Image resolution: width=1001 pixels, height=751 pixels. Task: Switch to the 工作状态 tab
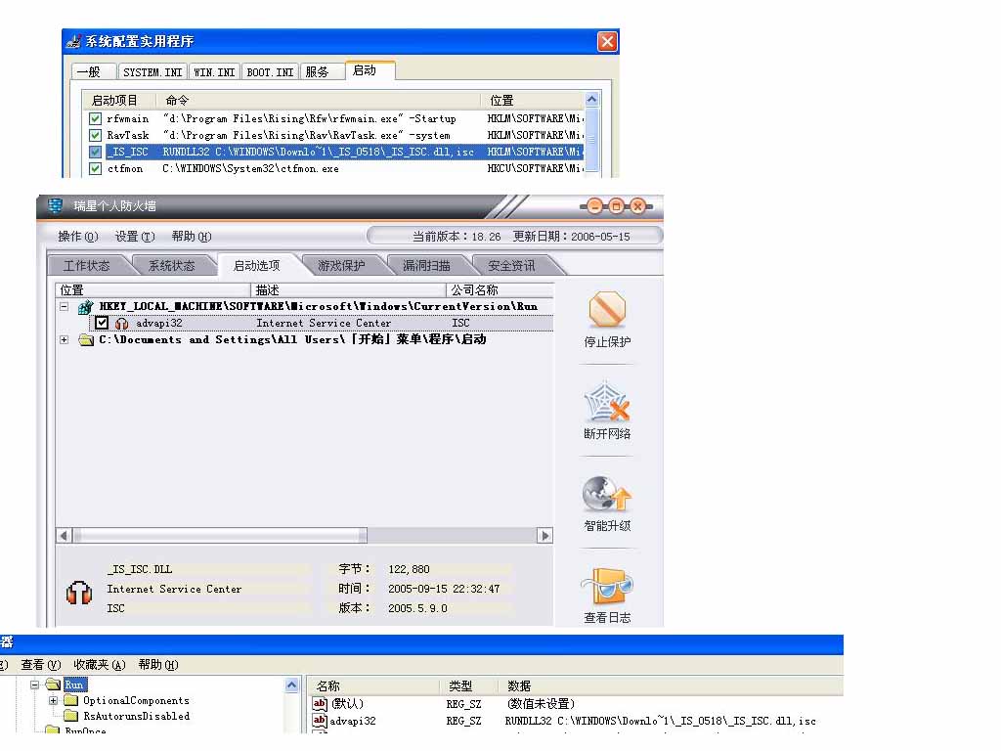(x=87, y=266)
